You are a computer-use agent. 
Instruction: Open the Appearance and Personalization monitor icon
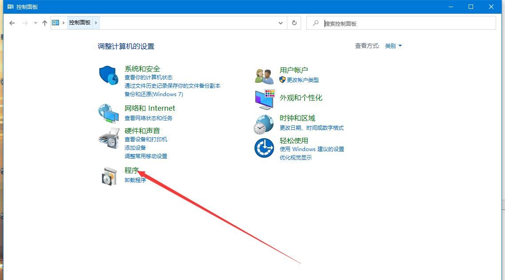265,99
